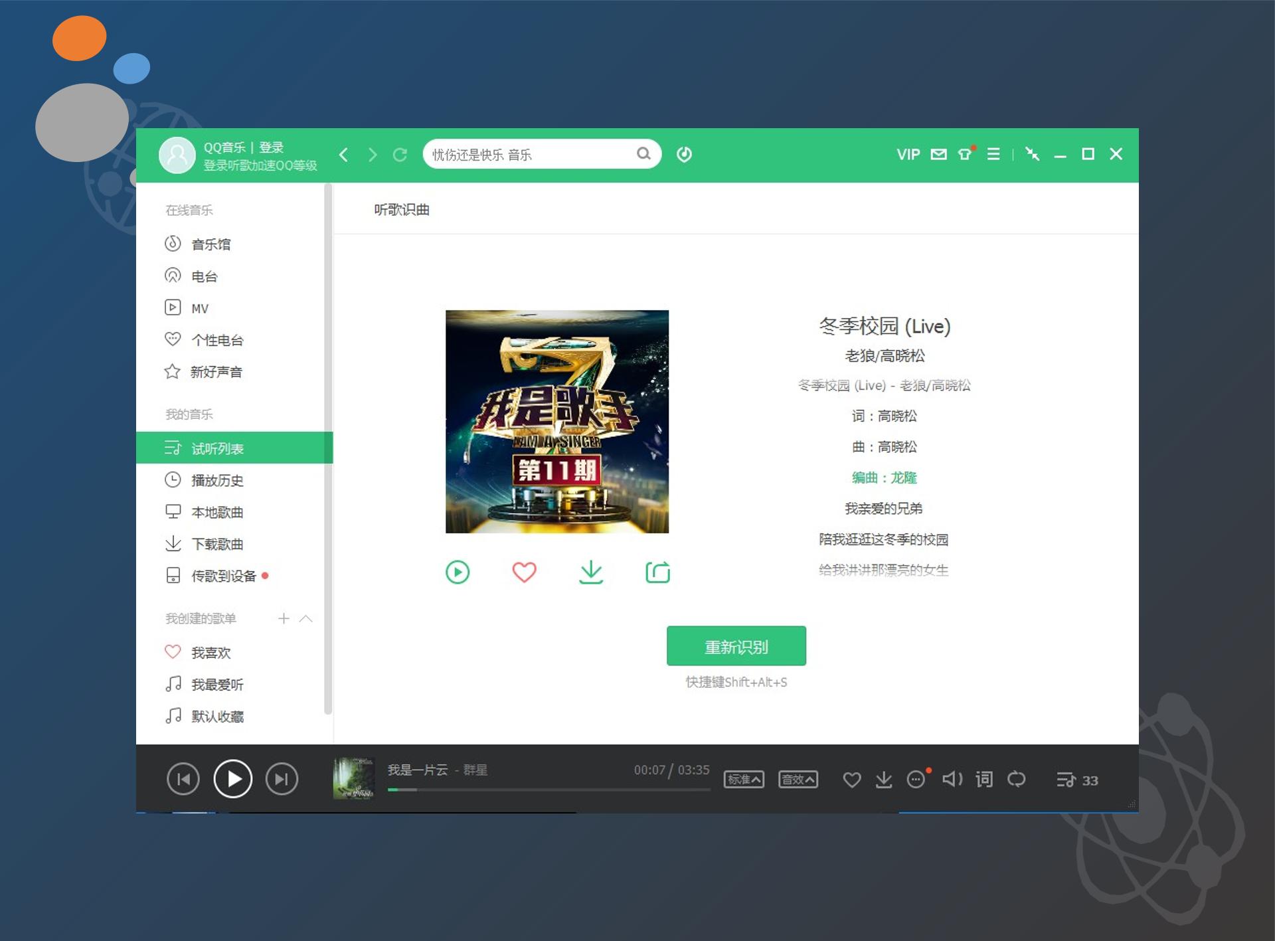The width and height of the screenshot is (1275, 941).
Task: Share the recognized song via share icon
Action: click(657, 572)
